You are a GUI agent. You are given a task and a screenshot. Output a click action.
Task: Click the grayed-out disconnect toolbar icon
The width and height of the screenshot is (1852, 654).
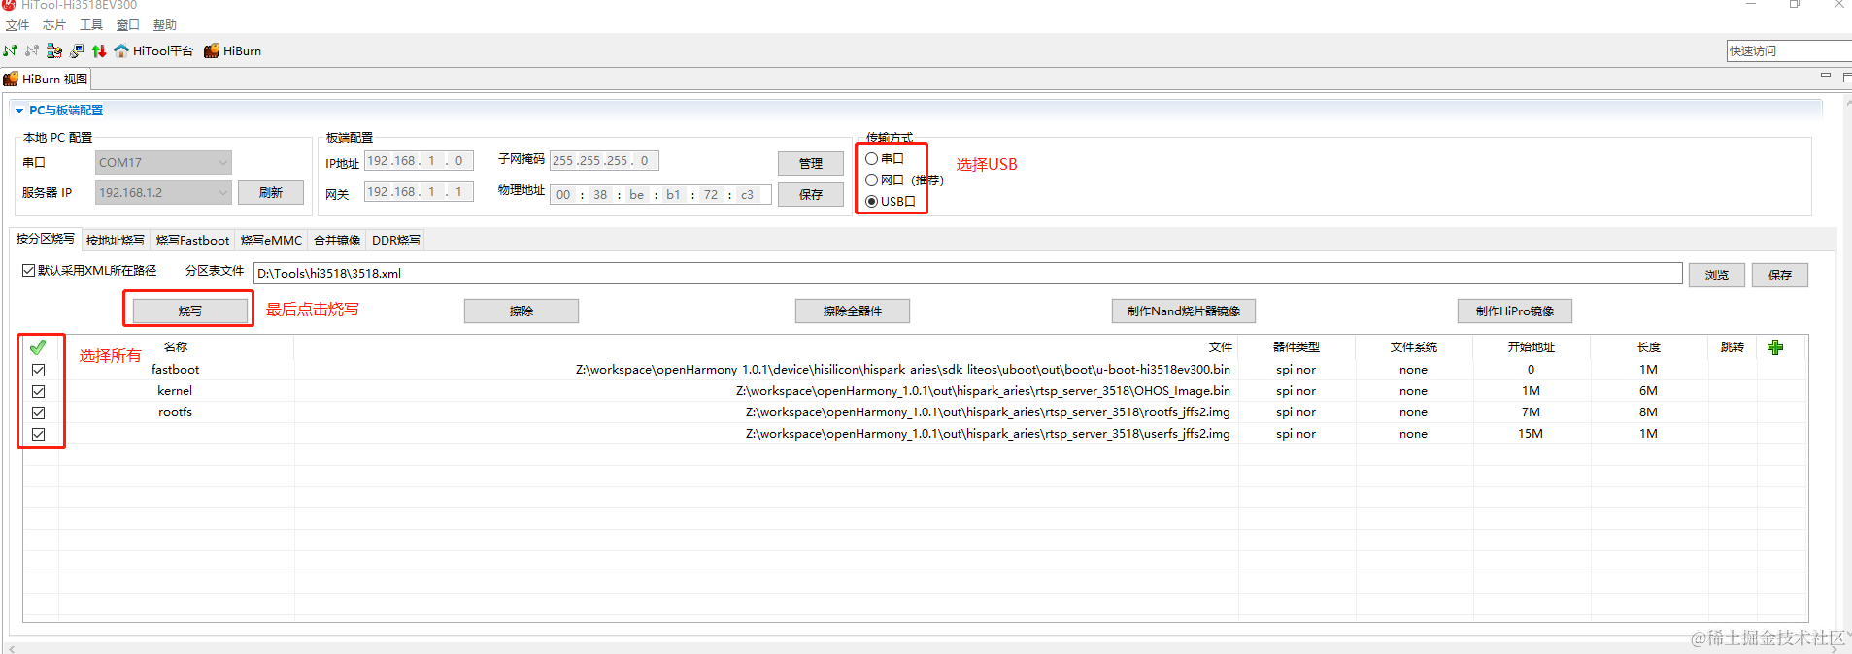pyautogui.click(x=32, y=50)
